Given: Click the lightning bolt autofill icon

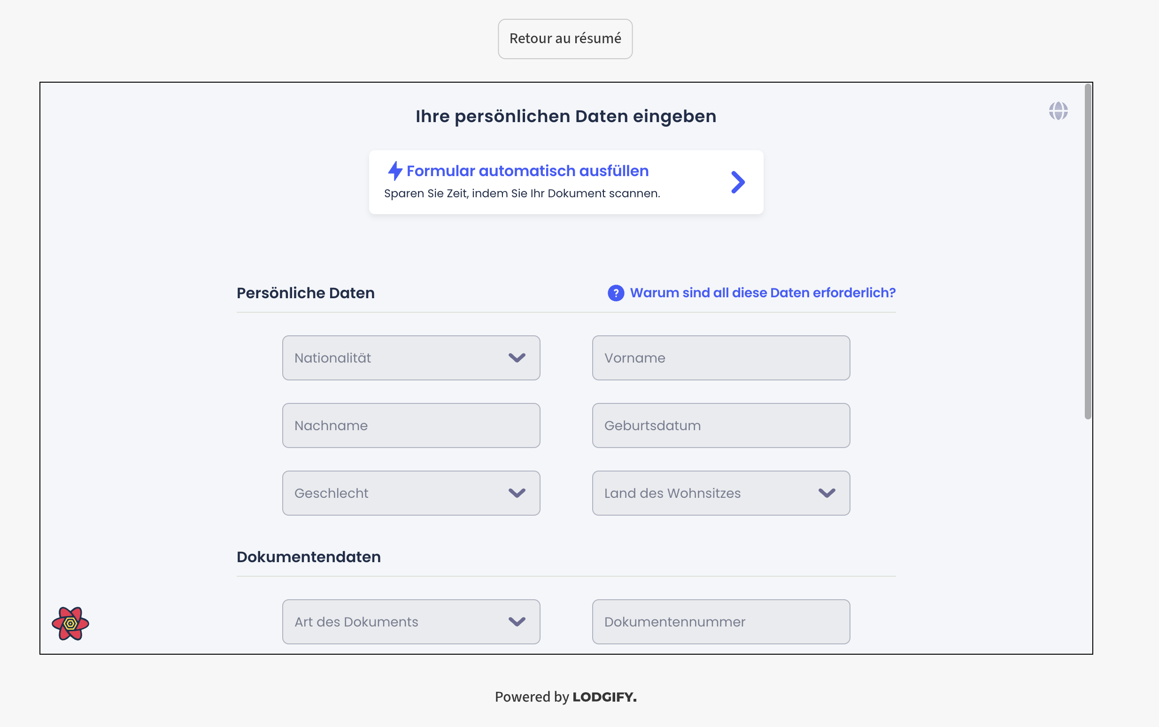Looking at the screenshot, I should click(394, 170).
